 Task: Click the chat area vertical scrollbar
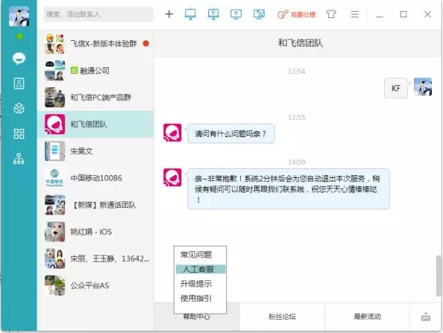click(x=438, y=276)
